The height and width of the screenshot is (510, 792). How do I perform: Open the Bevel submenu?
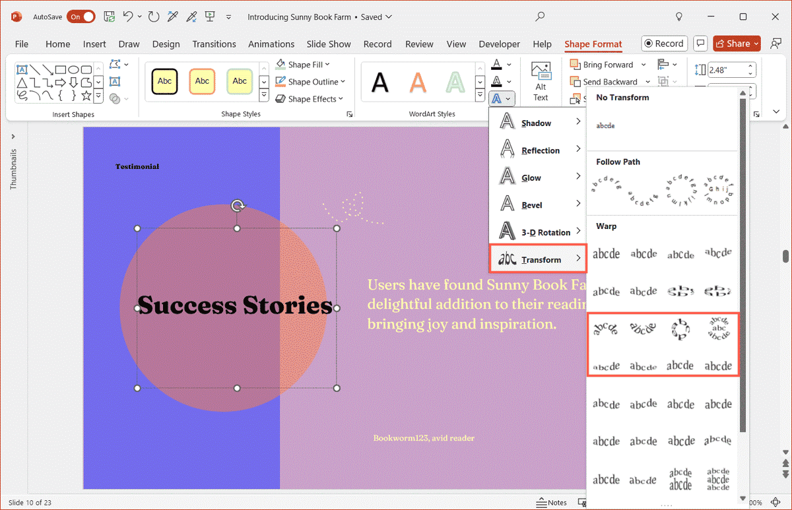537,205
